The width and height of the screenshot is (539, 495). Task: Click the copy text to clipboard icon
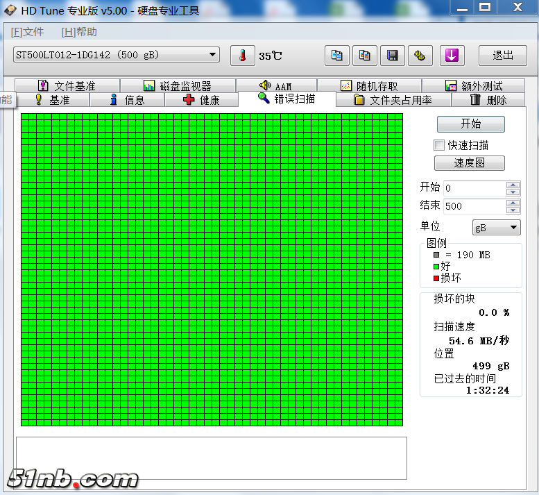click(x=337, y=56)
